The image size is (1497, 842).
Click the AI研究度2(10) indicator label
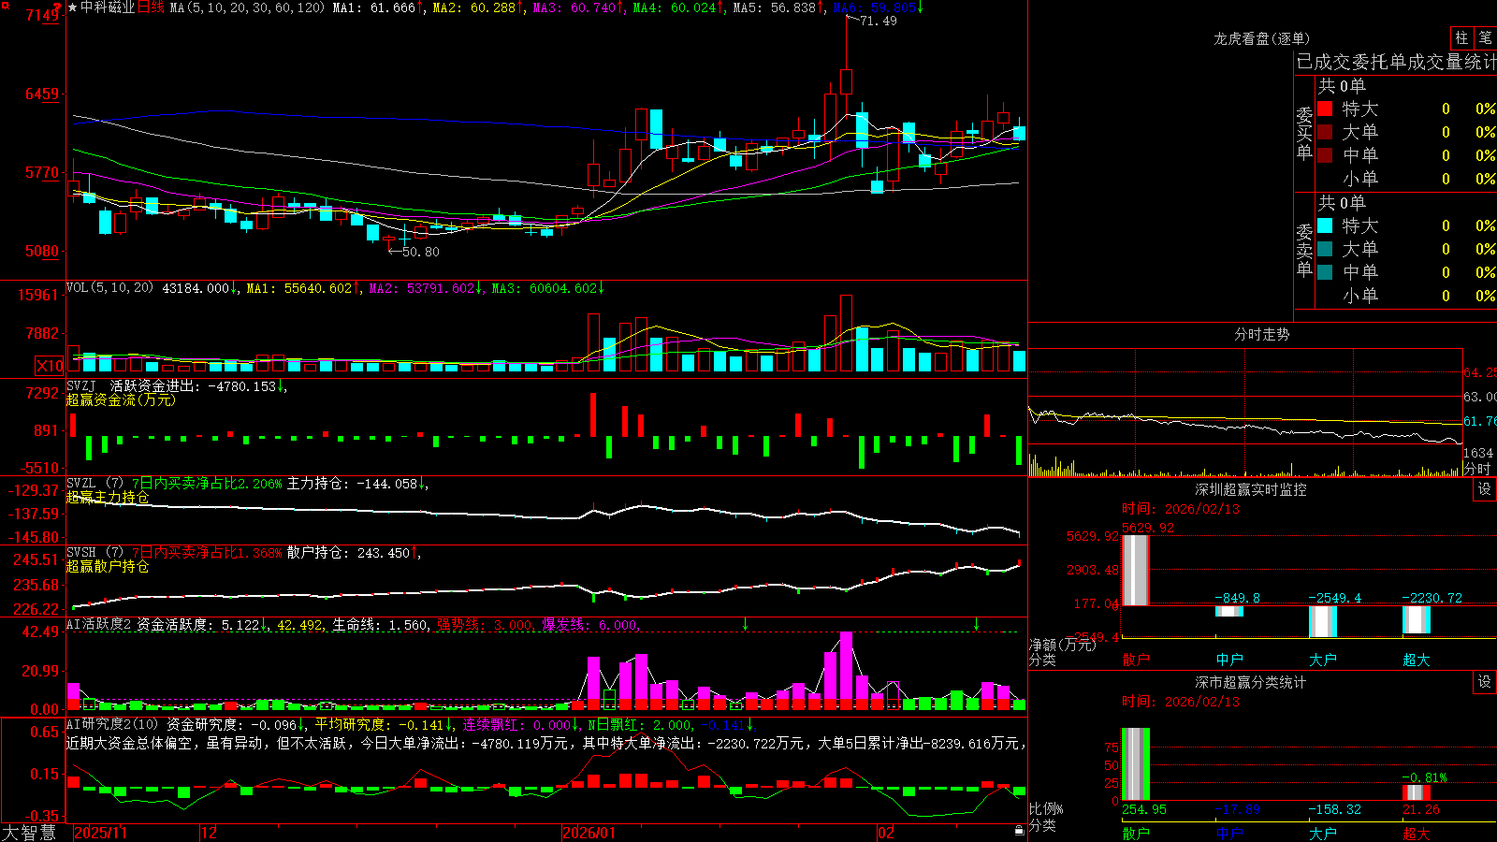112,724
